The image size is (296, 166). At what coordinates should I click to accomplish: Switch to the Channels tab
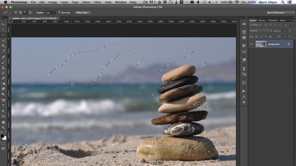pyautogui.click(x=272, y=20)
